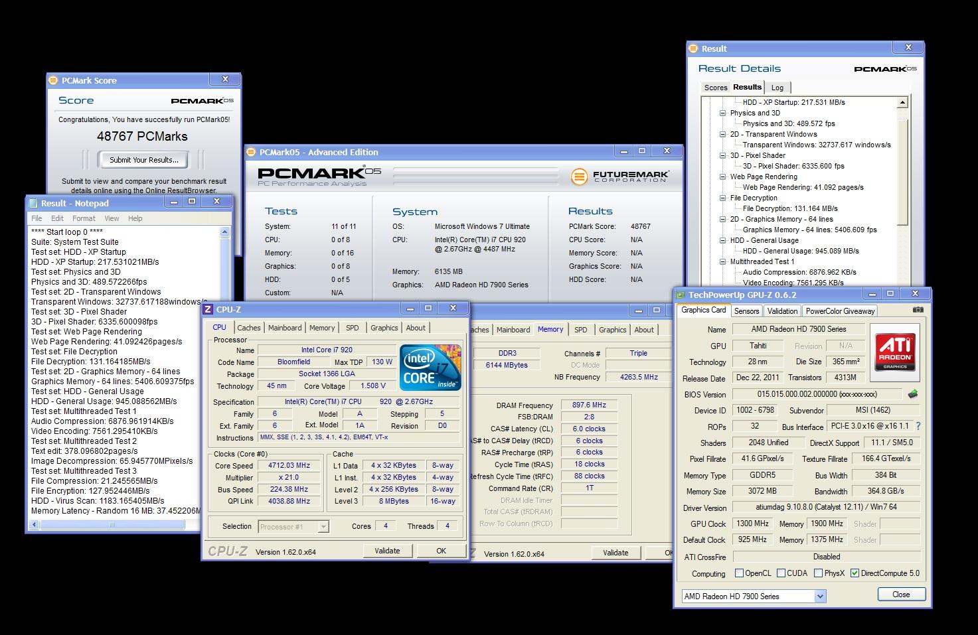Switch to the Sensors tab in GPU-Z
The height and width of the screenshot is (635, 978).
(746, 311)
